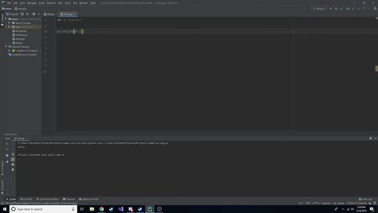The width and height of the screenshot is (378, 213).
Task: Hide the Run panel with minus icon
Action: pyautogui.click(x=376, y=138)
